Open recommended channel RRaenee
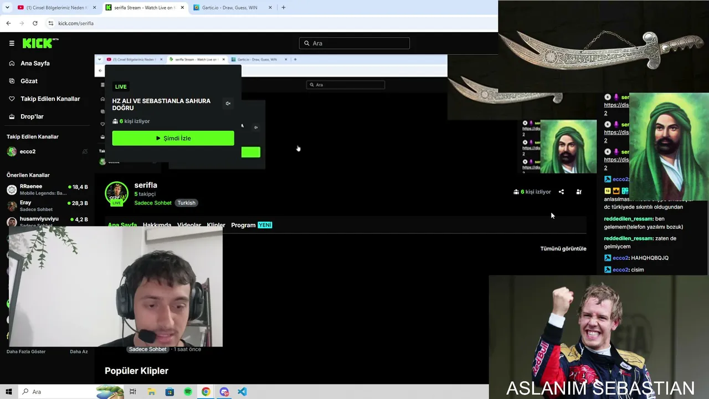 click(47, 190)
